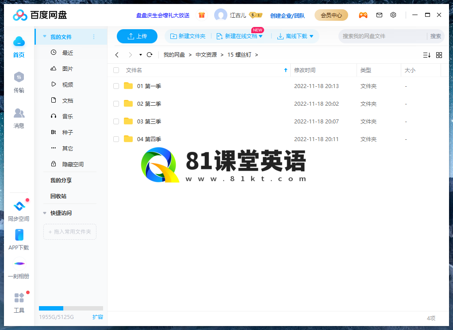Image resolution: width=453 pixels, height=330 pixels.
Task: Select 回收站 in the left panel
Action: pyautogui.click(x=58, y=196)
